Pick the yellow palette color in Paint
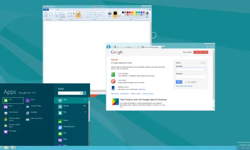The width and height of the screenshot is (250, 150). 134,12
